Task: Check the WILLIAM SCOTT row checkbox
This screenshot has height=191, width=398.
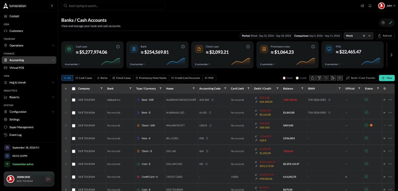Action: (74, 126)
